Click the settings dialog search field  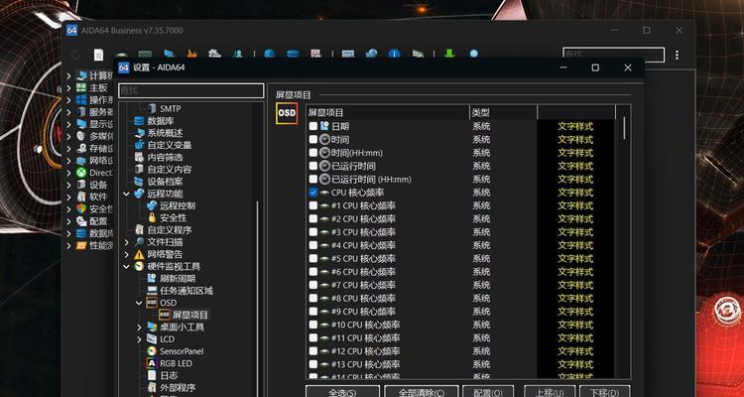[190, 90]
